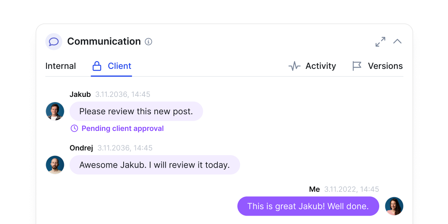Select the purple message bubble from Me

[308, 206]
